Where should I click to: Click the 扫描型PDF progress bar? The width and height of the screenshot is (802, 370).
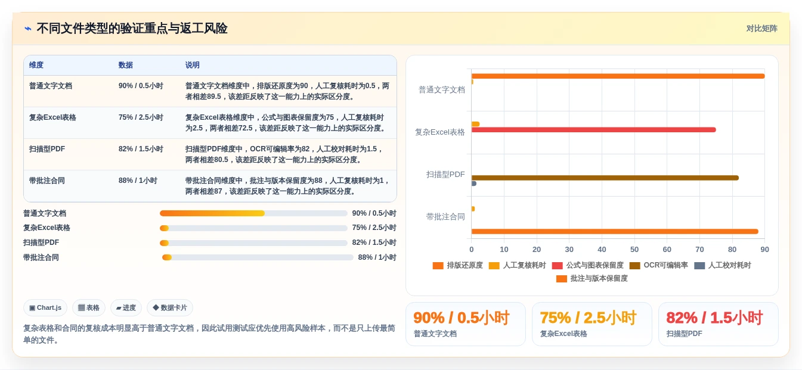tap(253, 242)
